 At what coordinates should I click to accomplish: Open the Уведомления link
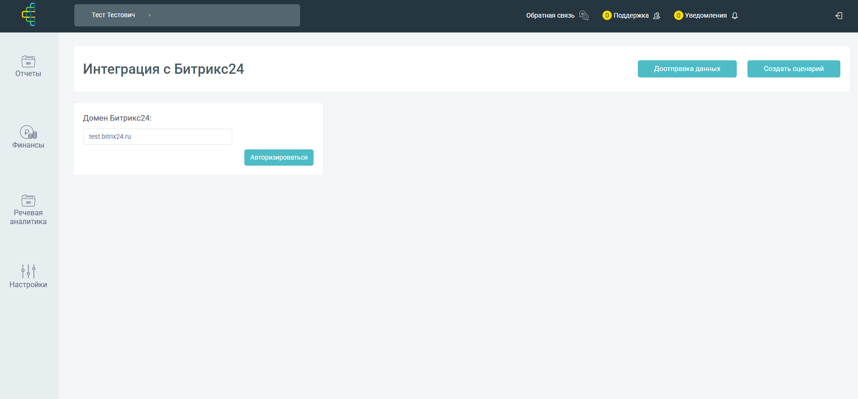(706, 16)
